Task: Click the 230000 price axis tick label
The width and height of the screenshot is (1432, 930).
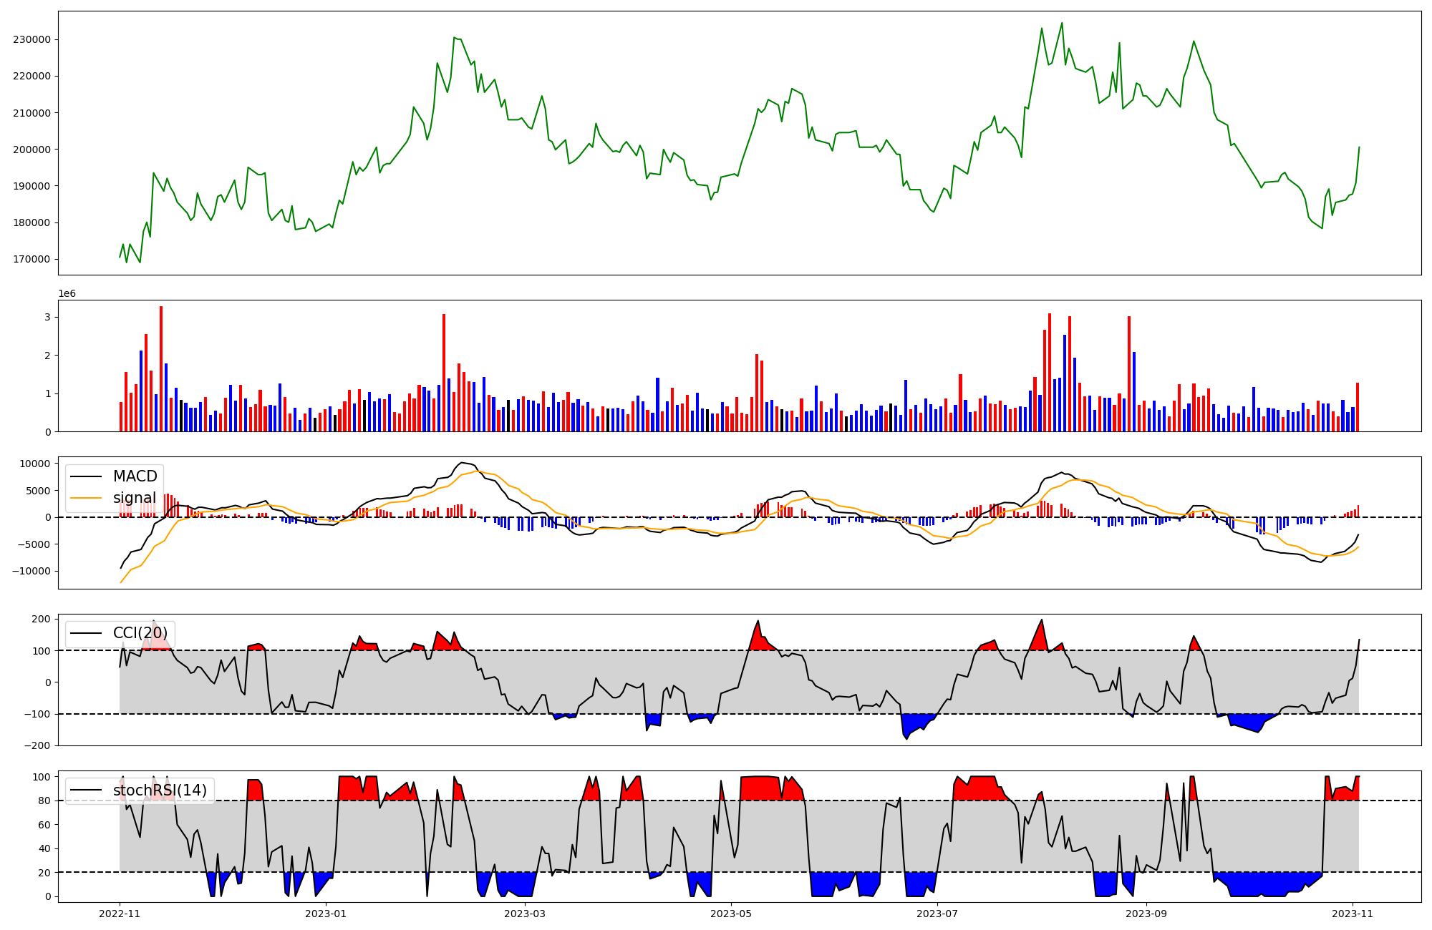Action: 32,39
